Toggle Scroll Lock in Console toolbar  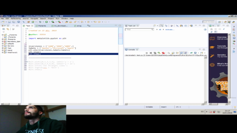pos(173,53)
